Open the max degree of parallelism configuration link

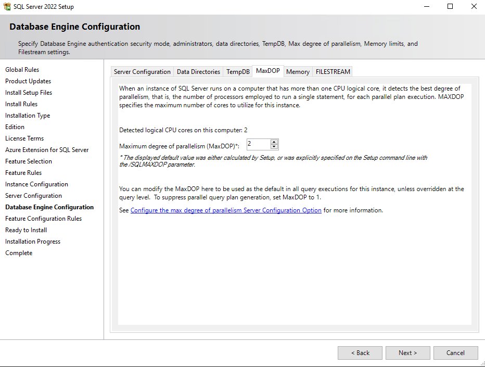[226, 210]
